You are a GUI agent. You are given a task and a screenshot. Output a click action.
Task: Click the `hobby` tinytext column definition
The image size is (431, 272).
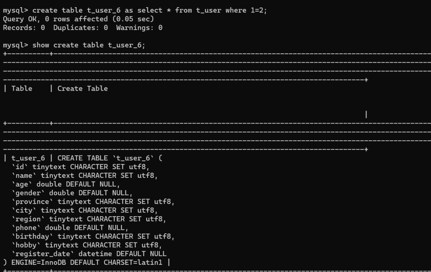pos(87,245)
